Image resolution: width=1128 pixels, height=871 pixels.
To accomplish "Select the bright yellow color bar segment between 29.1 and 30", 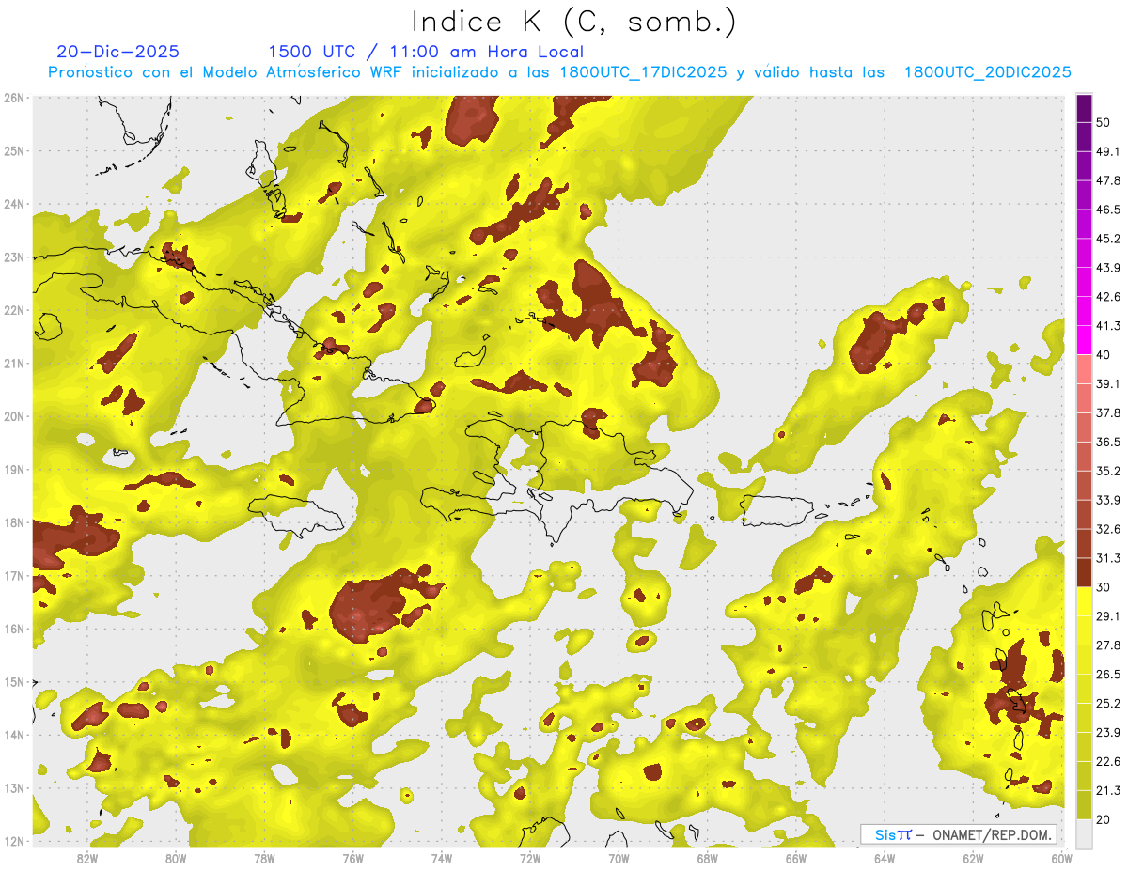I will [1084, 601].
